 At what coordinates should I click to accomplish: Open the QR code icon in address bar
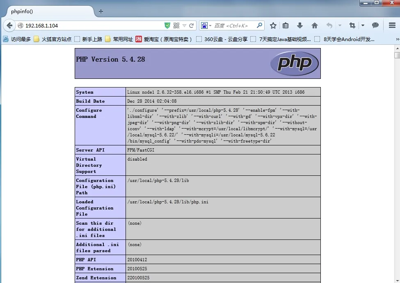point(176,25)
